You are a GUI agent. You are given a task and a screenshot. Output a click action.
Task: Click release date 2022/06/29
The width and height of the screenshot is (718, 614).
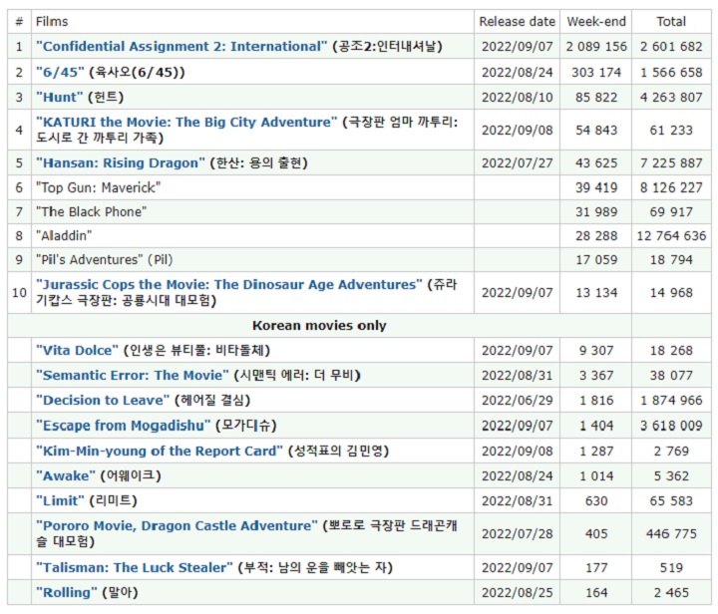click(x=517, y=401)
